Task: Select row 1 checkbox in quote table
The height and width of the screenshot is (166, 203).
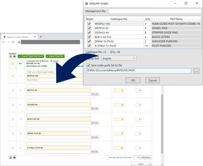Action: 12,76
